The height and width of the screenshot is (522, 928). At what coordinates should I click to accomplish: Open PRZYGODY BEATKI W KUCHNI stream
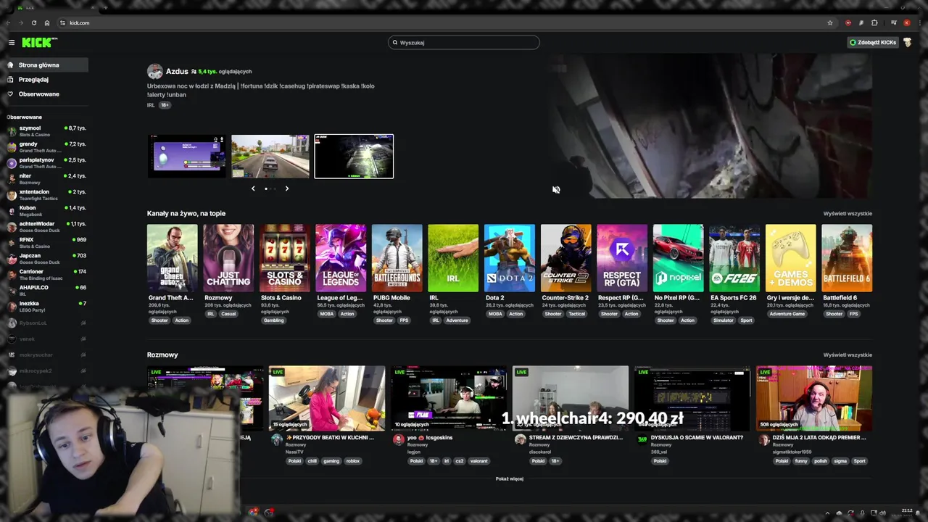click(x=327, y=399)
